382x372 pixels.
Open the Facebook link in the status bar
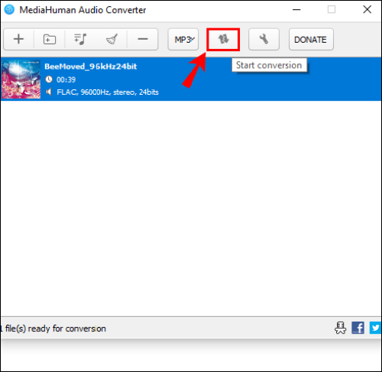pos(358,328)
